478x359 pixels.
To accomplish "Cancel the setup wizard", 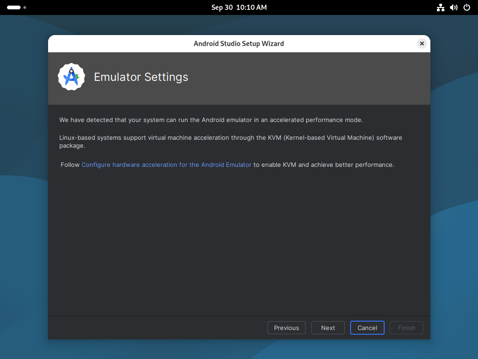I will click(367, 328).
